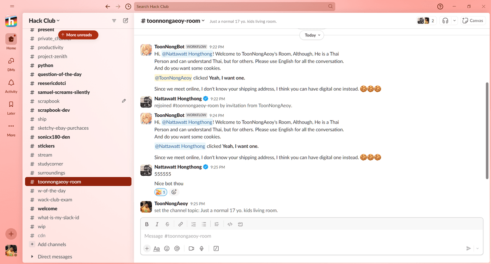Start a huddle with headphones icon
Screen dimensions: 491x264
point(445,21)
